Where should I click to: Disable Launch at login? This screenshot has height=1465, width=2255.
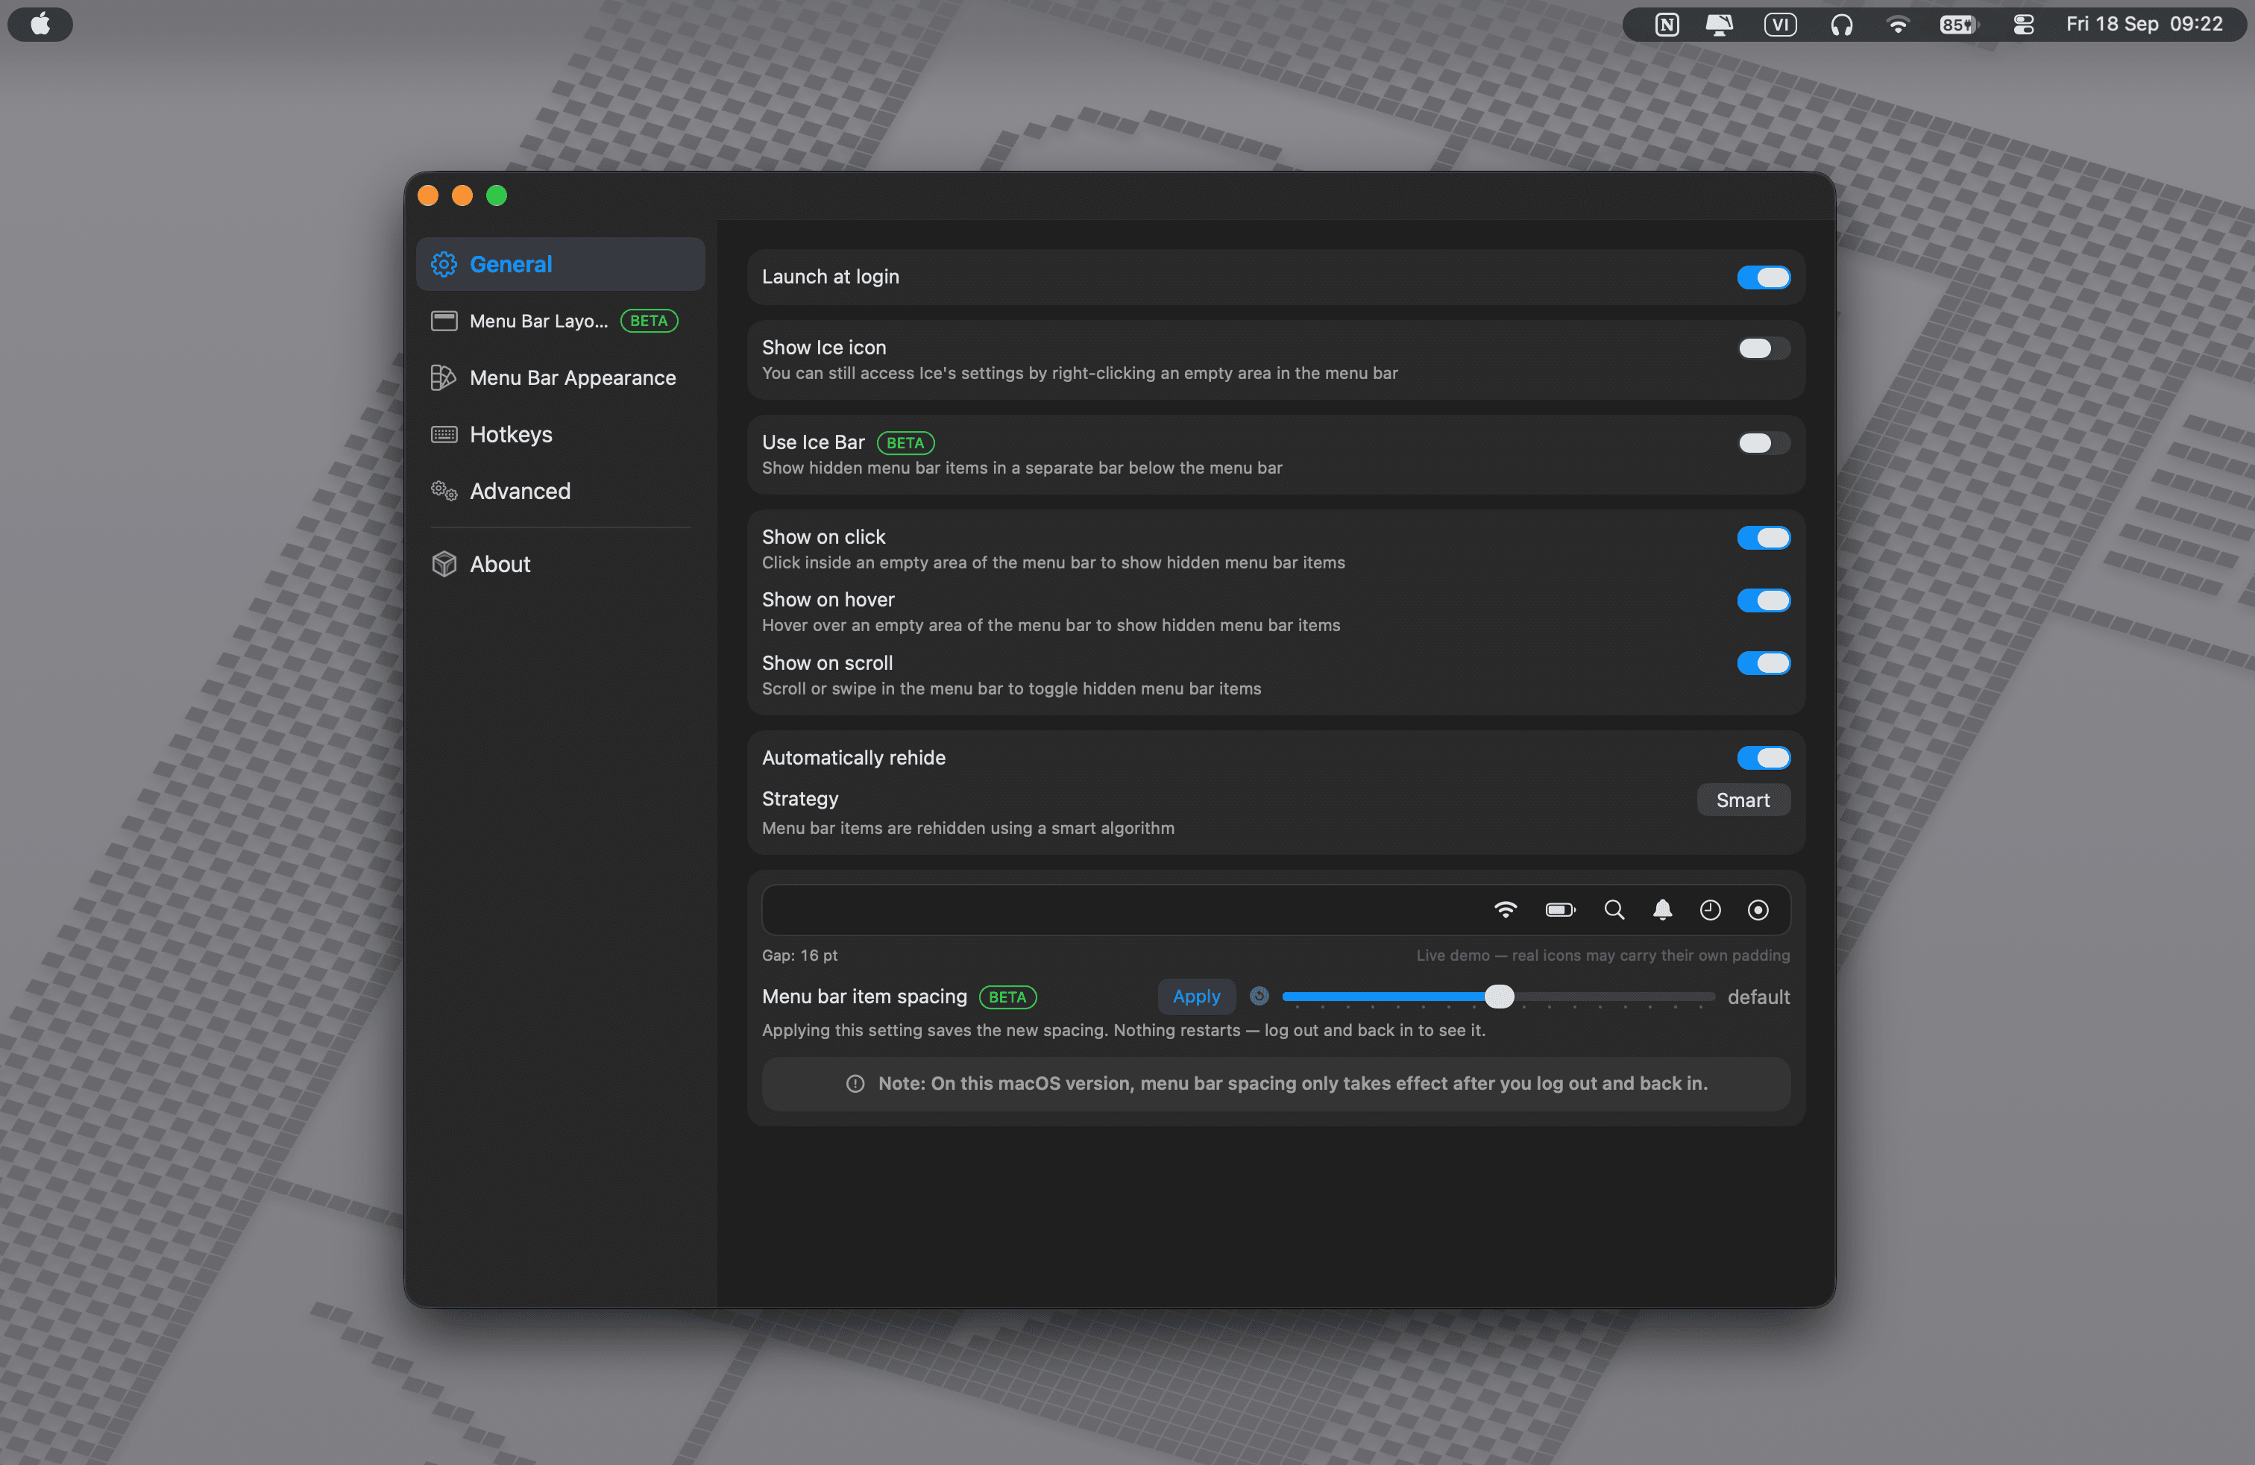pyautogui.click(x=1764, y=277)
